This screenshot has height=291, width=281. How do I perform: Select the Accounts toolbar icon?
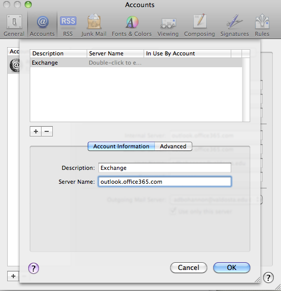[42, 26]
